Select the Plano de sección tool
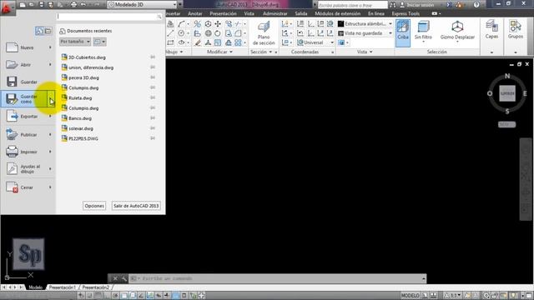This screenshot has height=300, width=534. coord(264,33)
